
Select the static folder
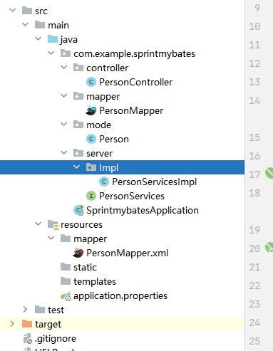[78, 267]
